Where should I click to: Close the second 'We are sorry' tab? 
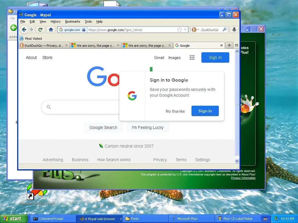tap(170, 45)
